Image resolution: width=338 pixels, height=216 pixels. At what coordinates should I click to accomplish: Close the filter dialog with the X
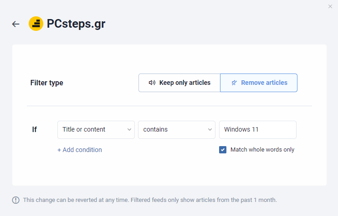coord(330,6)
